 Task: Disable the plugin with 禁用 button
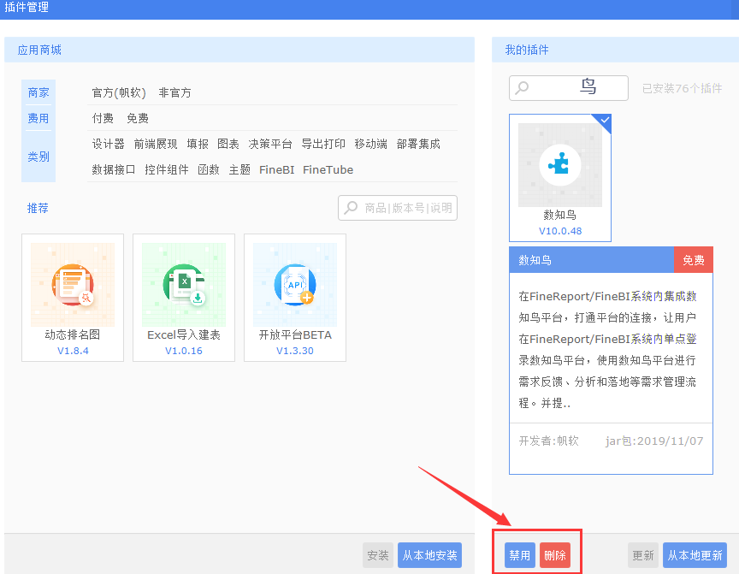coord(520,555)
